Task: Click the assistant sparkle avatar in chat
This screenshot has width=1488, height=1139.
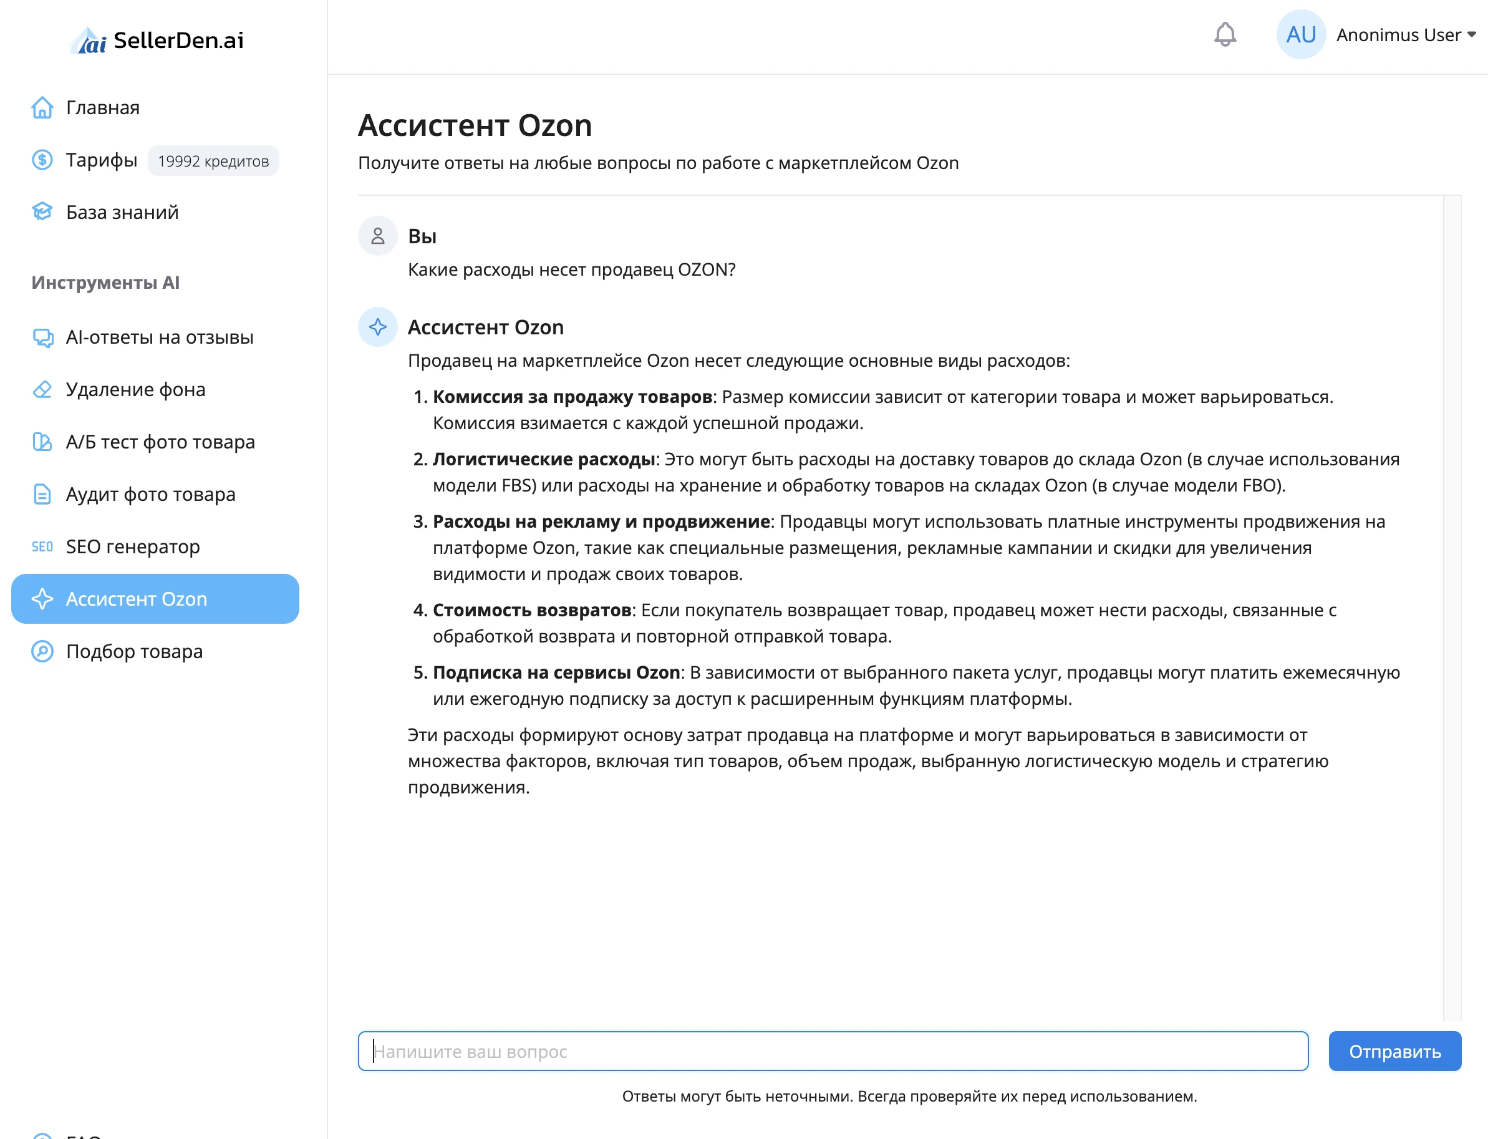Action: 377,327
